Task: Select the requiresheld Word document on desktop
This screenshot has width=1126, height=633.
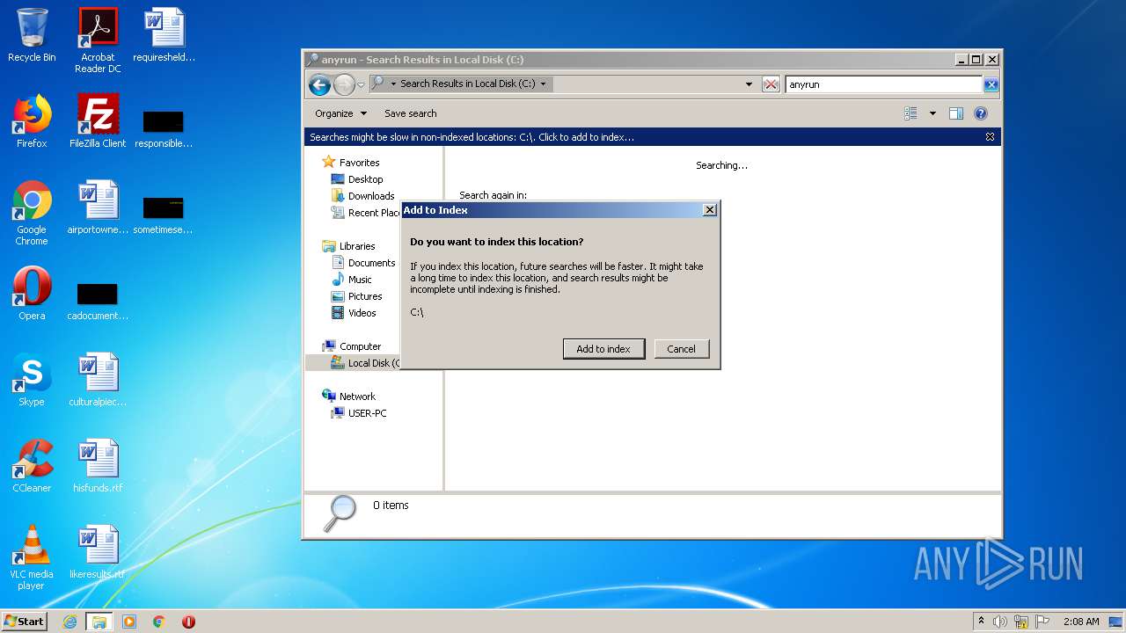Action: (164, 35)
